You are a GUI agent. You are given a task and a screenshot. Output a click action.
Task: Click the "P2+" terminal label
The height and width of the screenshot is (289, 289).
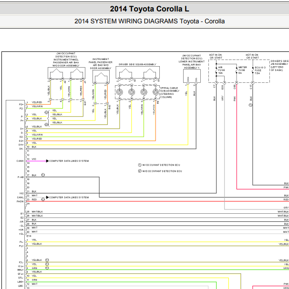pyautogui.click(x=21, y=105)
